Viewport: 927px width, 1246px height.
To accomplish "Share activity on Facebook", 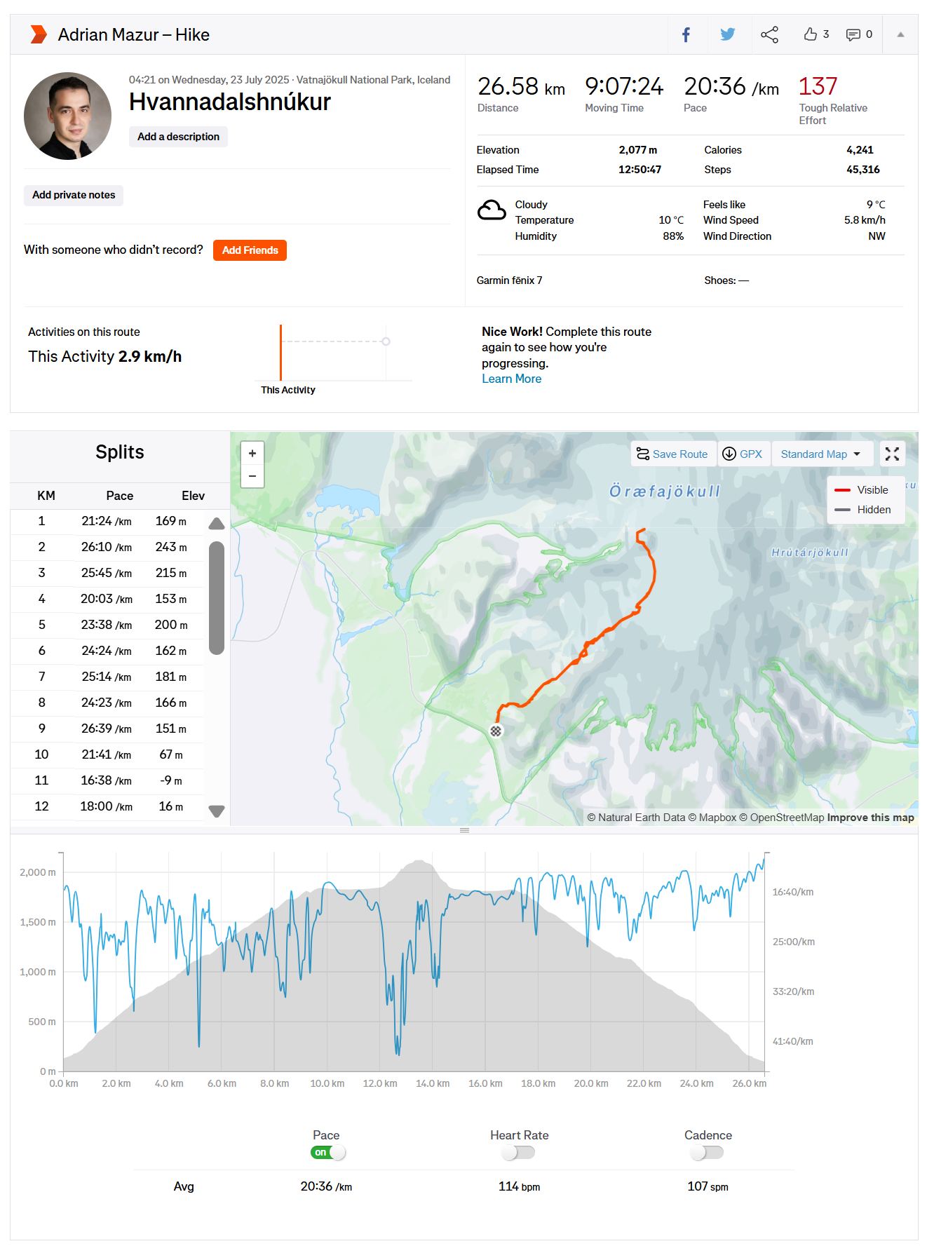I will (686, 34).
